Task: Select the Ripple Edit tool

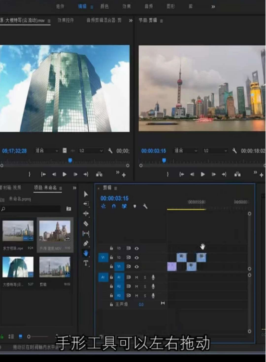Action: coord(86,213)
